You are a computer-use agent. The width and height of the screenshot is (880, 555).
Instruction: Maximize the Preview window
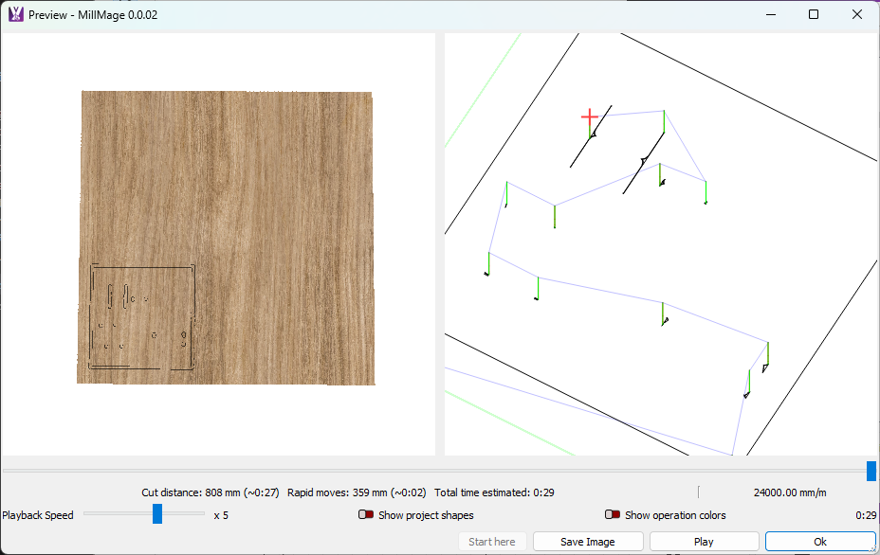coord(813,14)
